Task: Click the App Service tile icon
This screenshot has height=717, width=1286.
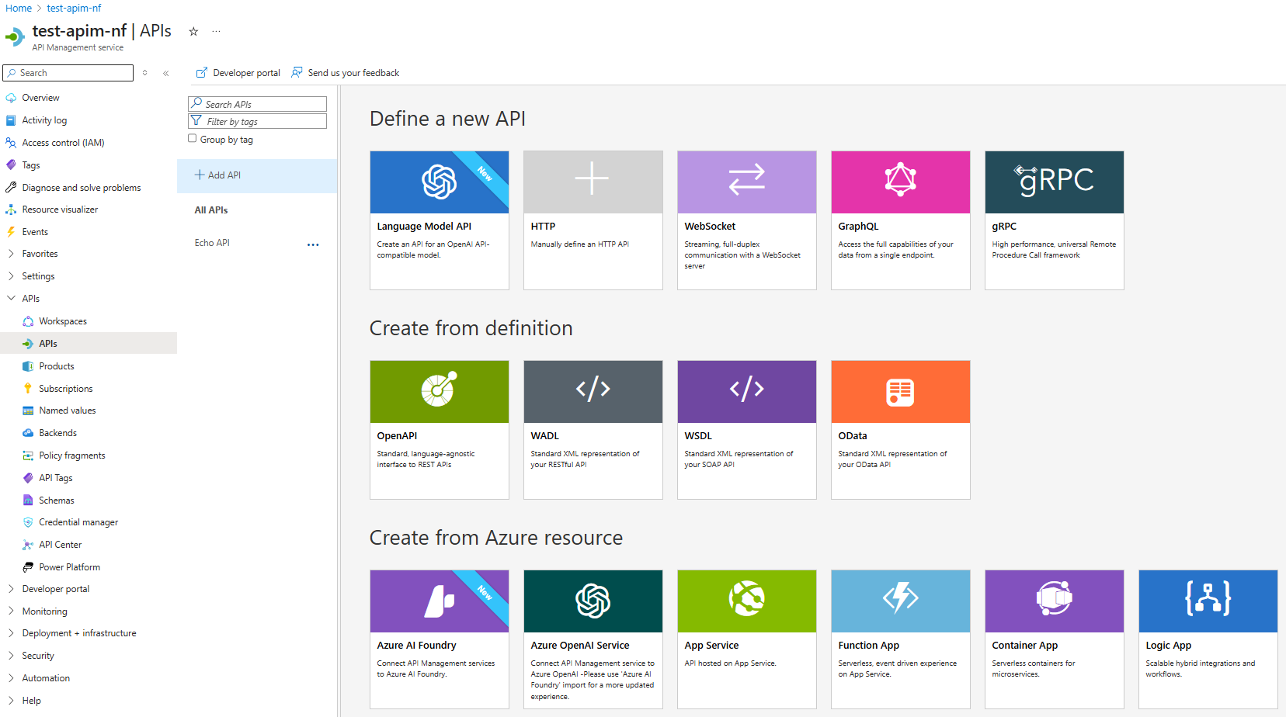Action: tap(746, 598)
